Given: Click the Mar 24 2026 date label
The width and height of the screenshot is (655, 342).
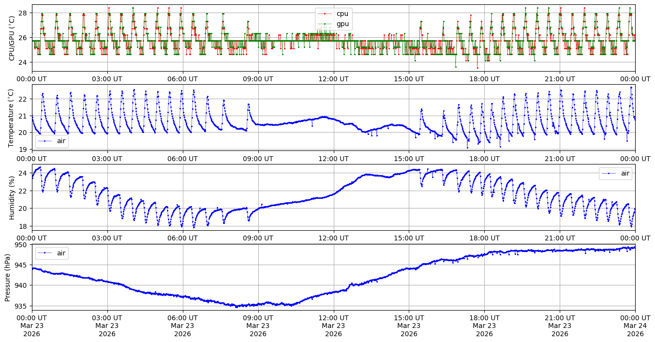Looking at the screenshot, I should (x=635, y=325).
